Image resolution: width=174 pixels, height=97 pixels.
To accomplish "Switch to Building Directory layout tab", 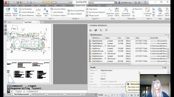I will click(x=39, y=94).
